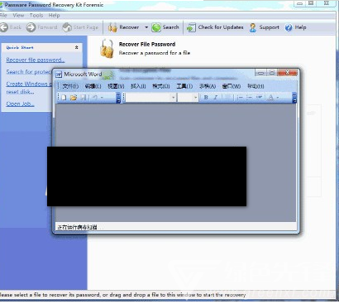The height and width of the screenshot is (304, 339).
Task: Click the green Search icon in toolbar
Action: pyautogui.click(x=156, y=27)
